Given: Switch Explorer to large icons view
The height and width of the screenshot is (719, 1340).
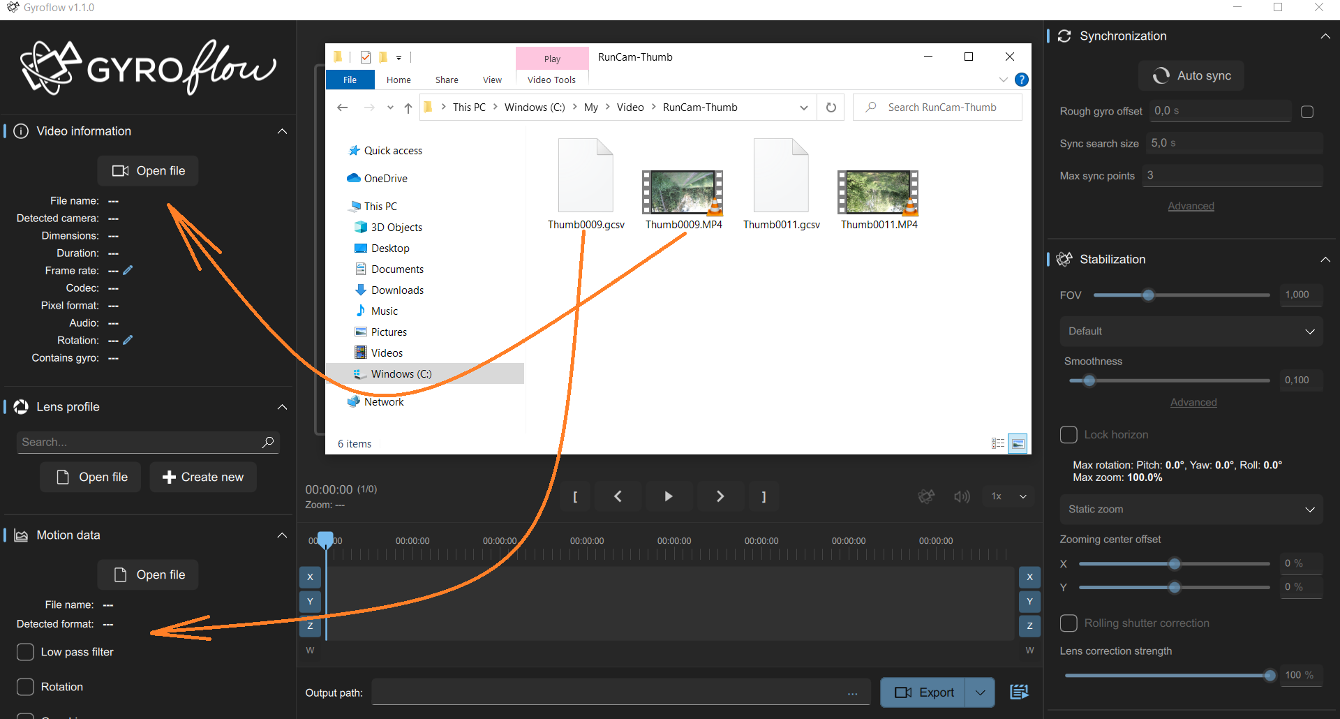Looking at the screenshot, I should pyautogui.click(x=1018, y=443).
